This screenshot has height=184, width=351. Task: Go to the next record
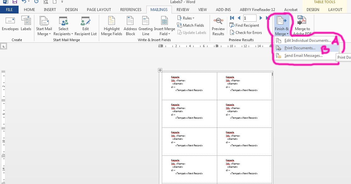tap(261, 18)
